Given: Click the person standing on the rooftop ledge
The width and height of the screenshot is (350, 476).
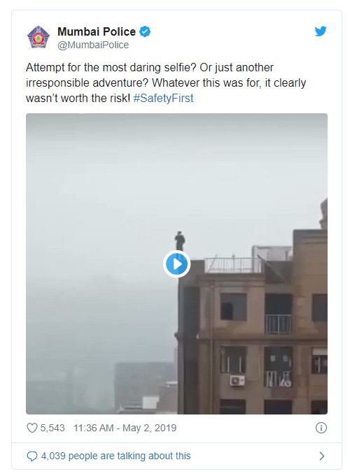Looking at the screenshot, I should (180, 240).
